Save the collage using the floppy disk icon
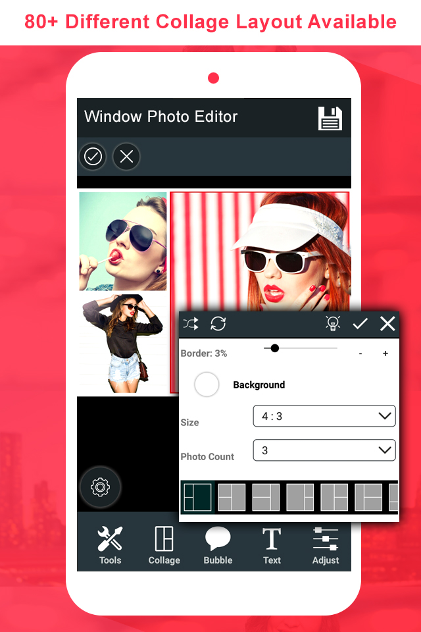Image resolution: width=421 pixels, height=632 pixels. pos(330,118)
